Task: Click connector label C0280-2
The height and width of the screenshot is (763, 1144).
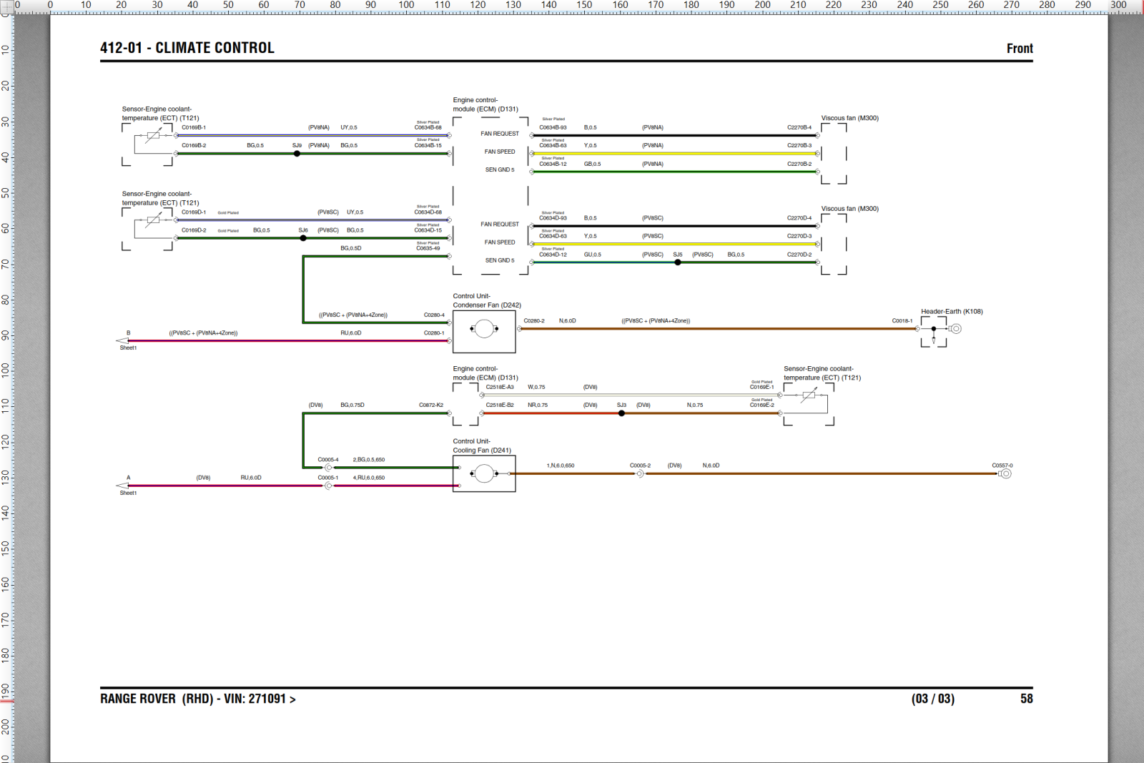Action: coord(534,320)
